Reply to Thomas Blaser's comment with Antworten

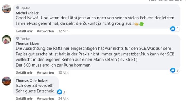tap(45, 73)
